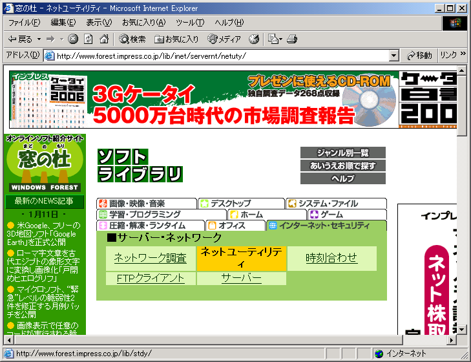The width and height of the screenshot is (471, 362).
Task: Click the ネット株 side advertisement
Action: 427,270
